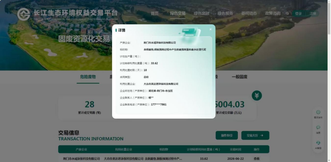Click the 交易信息 section heading
This screenshot has width=331, height=162.
(x=69, y=133)
